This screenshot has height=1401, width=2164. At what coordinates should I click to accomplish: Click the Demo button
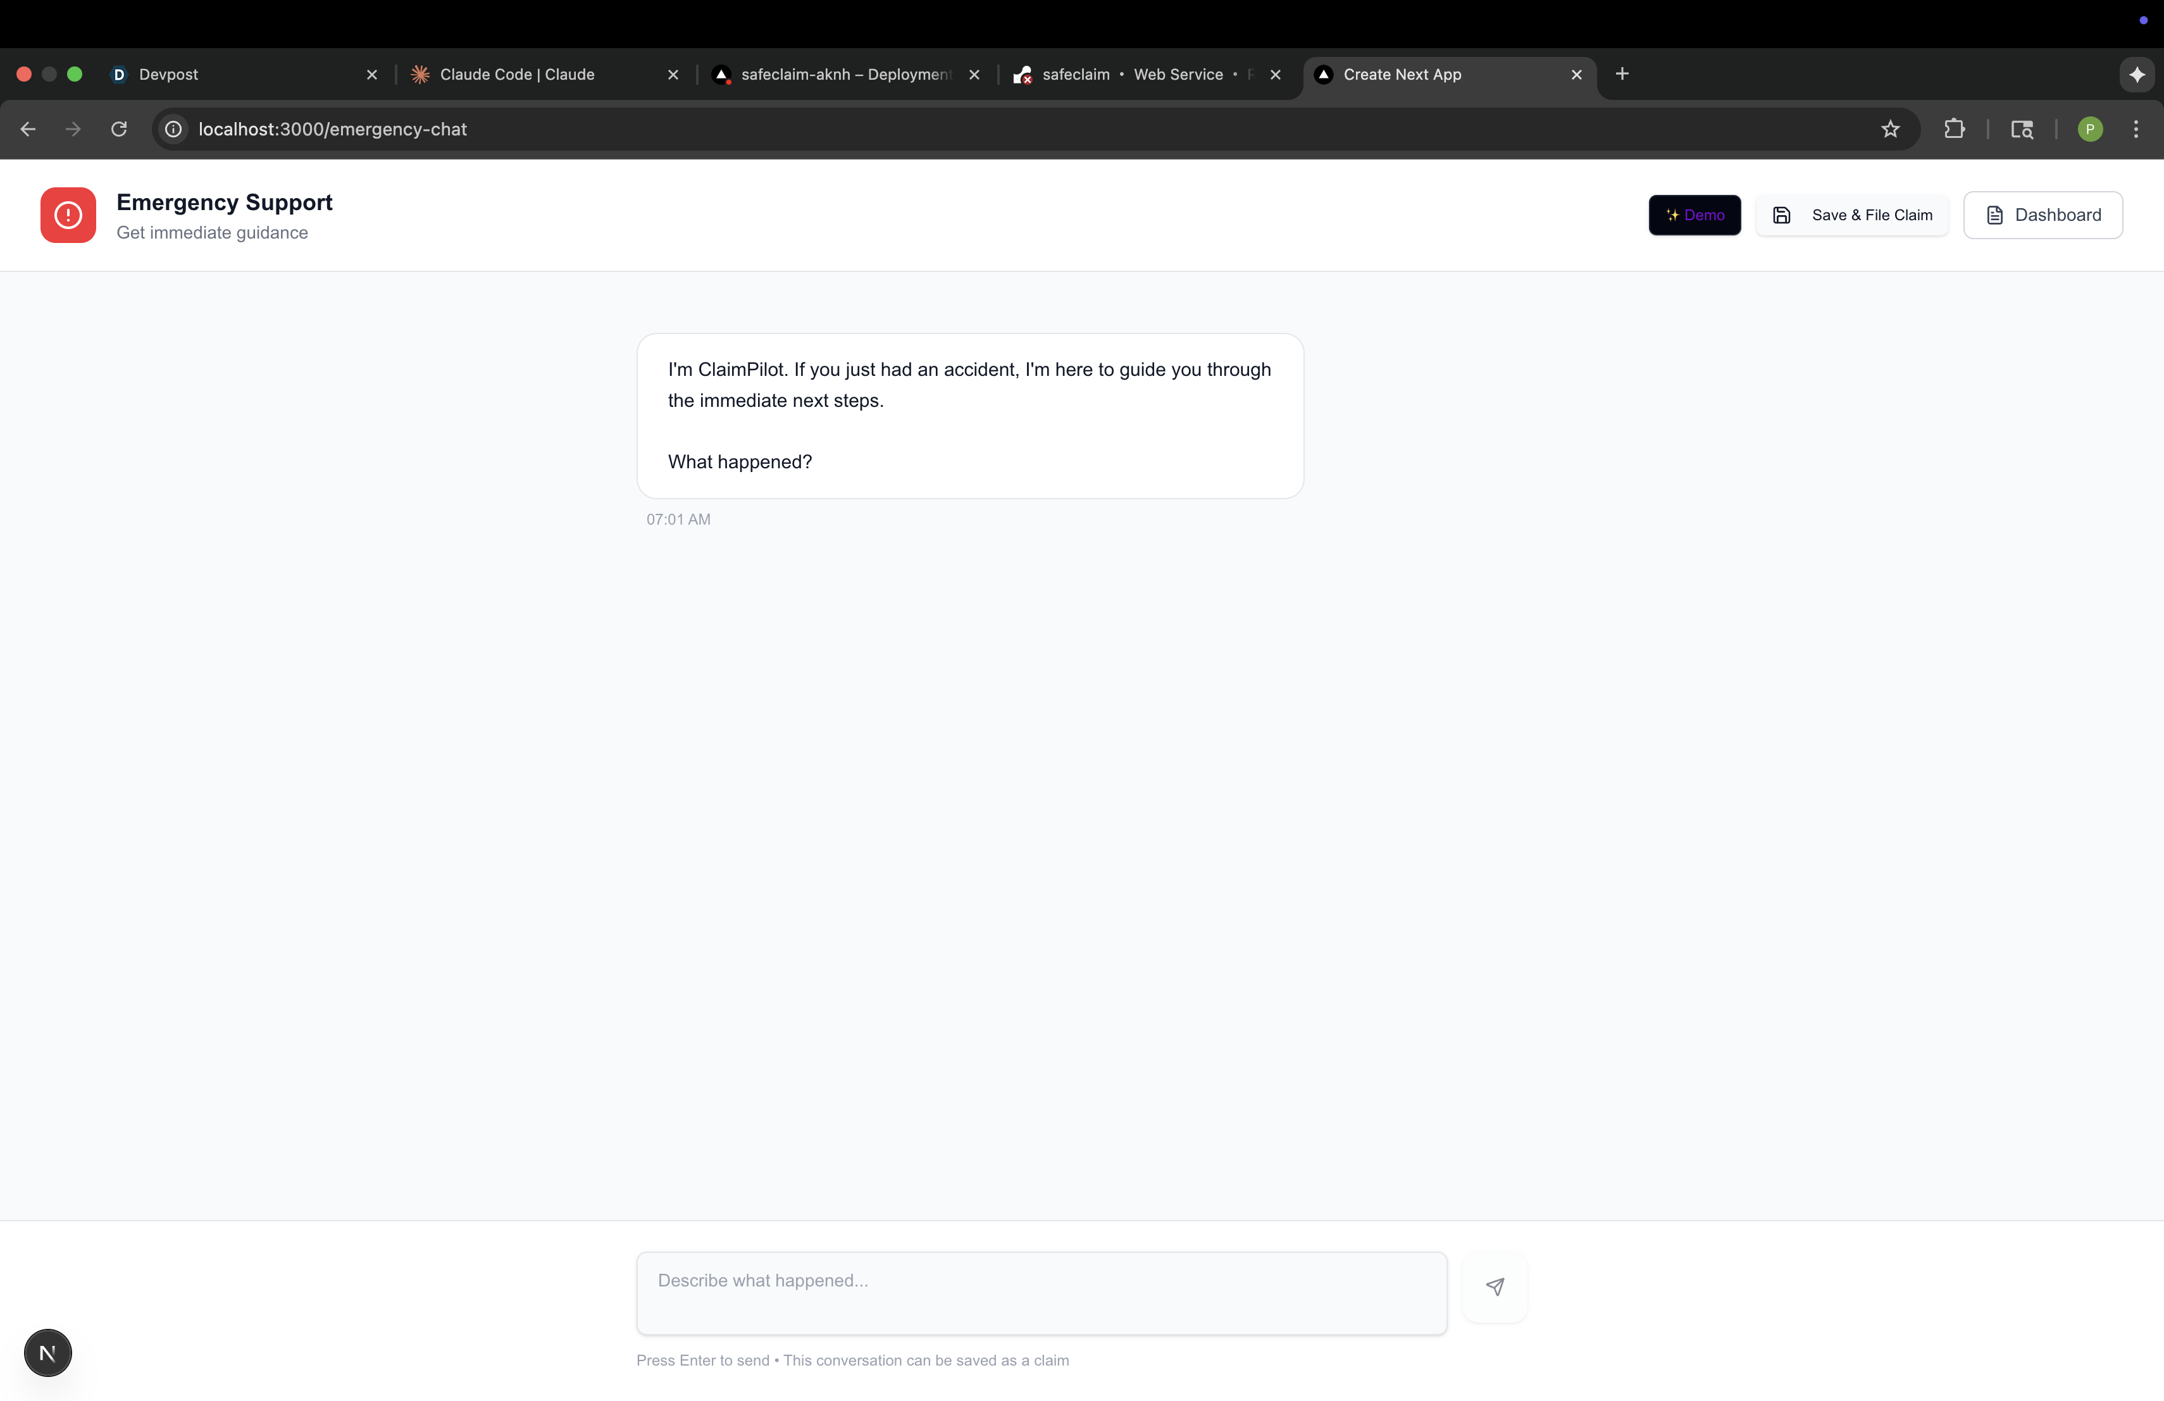pyautogui.click(x=1695, y=216)
